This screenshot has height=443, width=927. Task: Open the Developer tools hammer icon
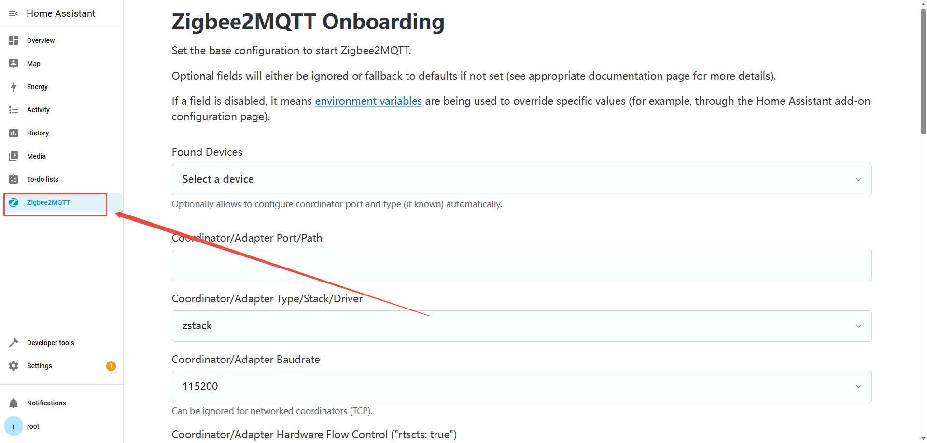[x=14, y=343]
